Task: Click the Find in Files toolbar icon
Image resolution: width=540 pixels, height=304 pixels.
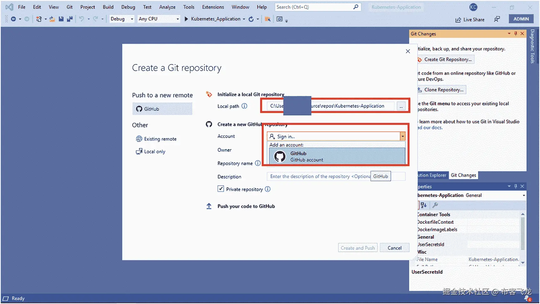Action: pyautogui.click(x=267, y=19)
